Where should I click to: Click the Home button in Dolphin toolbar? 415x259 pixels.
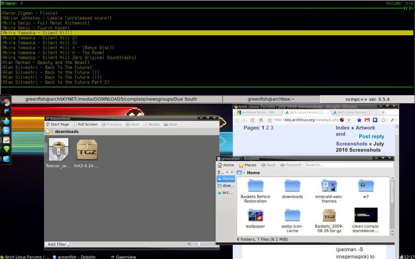tap(226, 165)
